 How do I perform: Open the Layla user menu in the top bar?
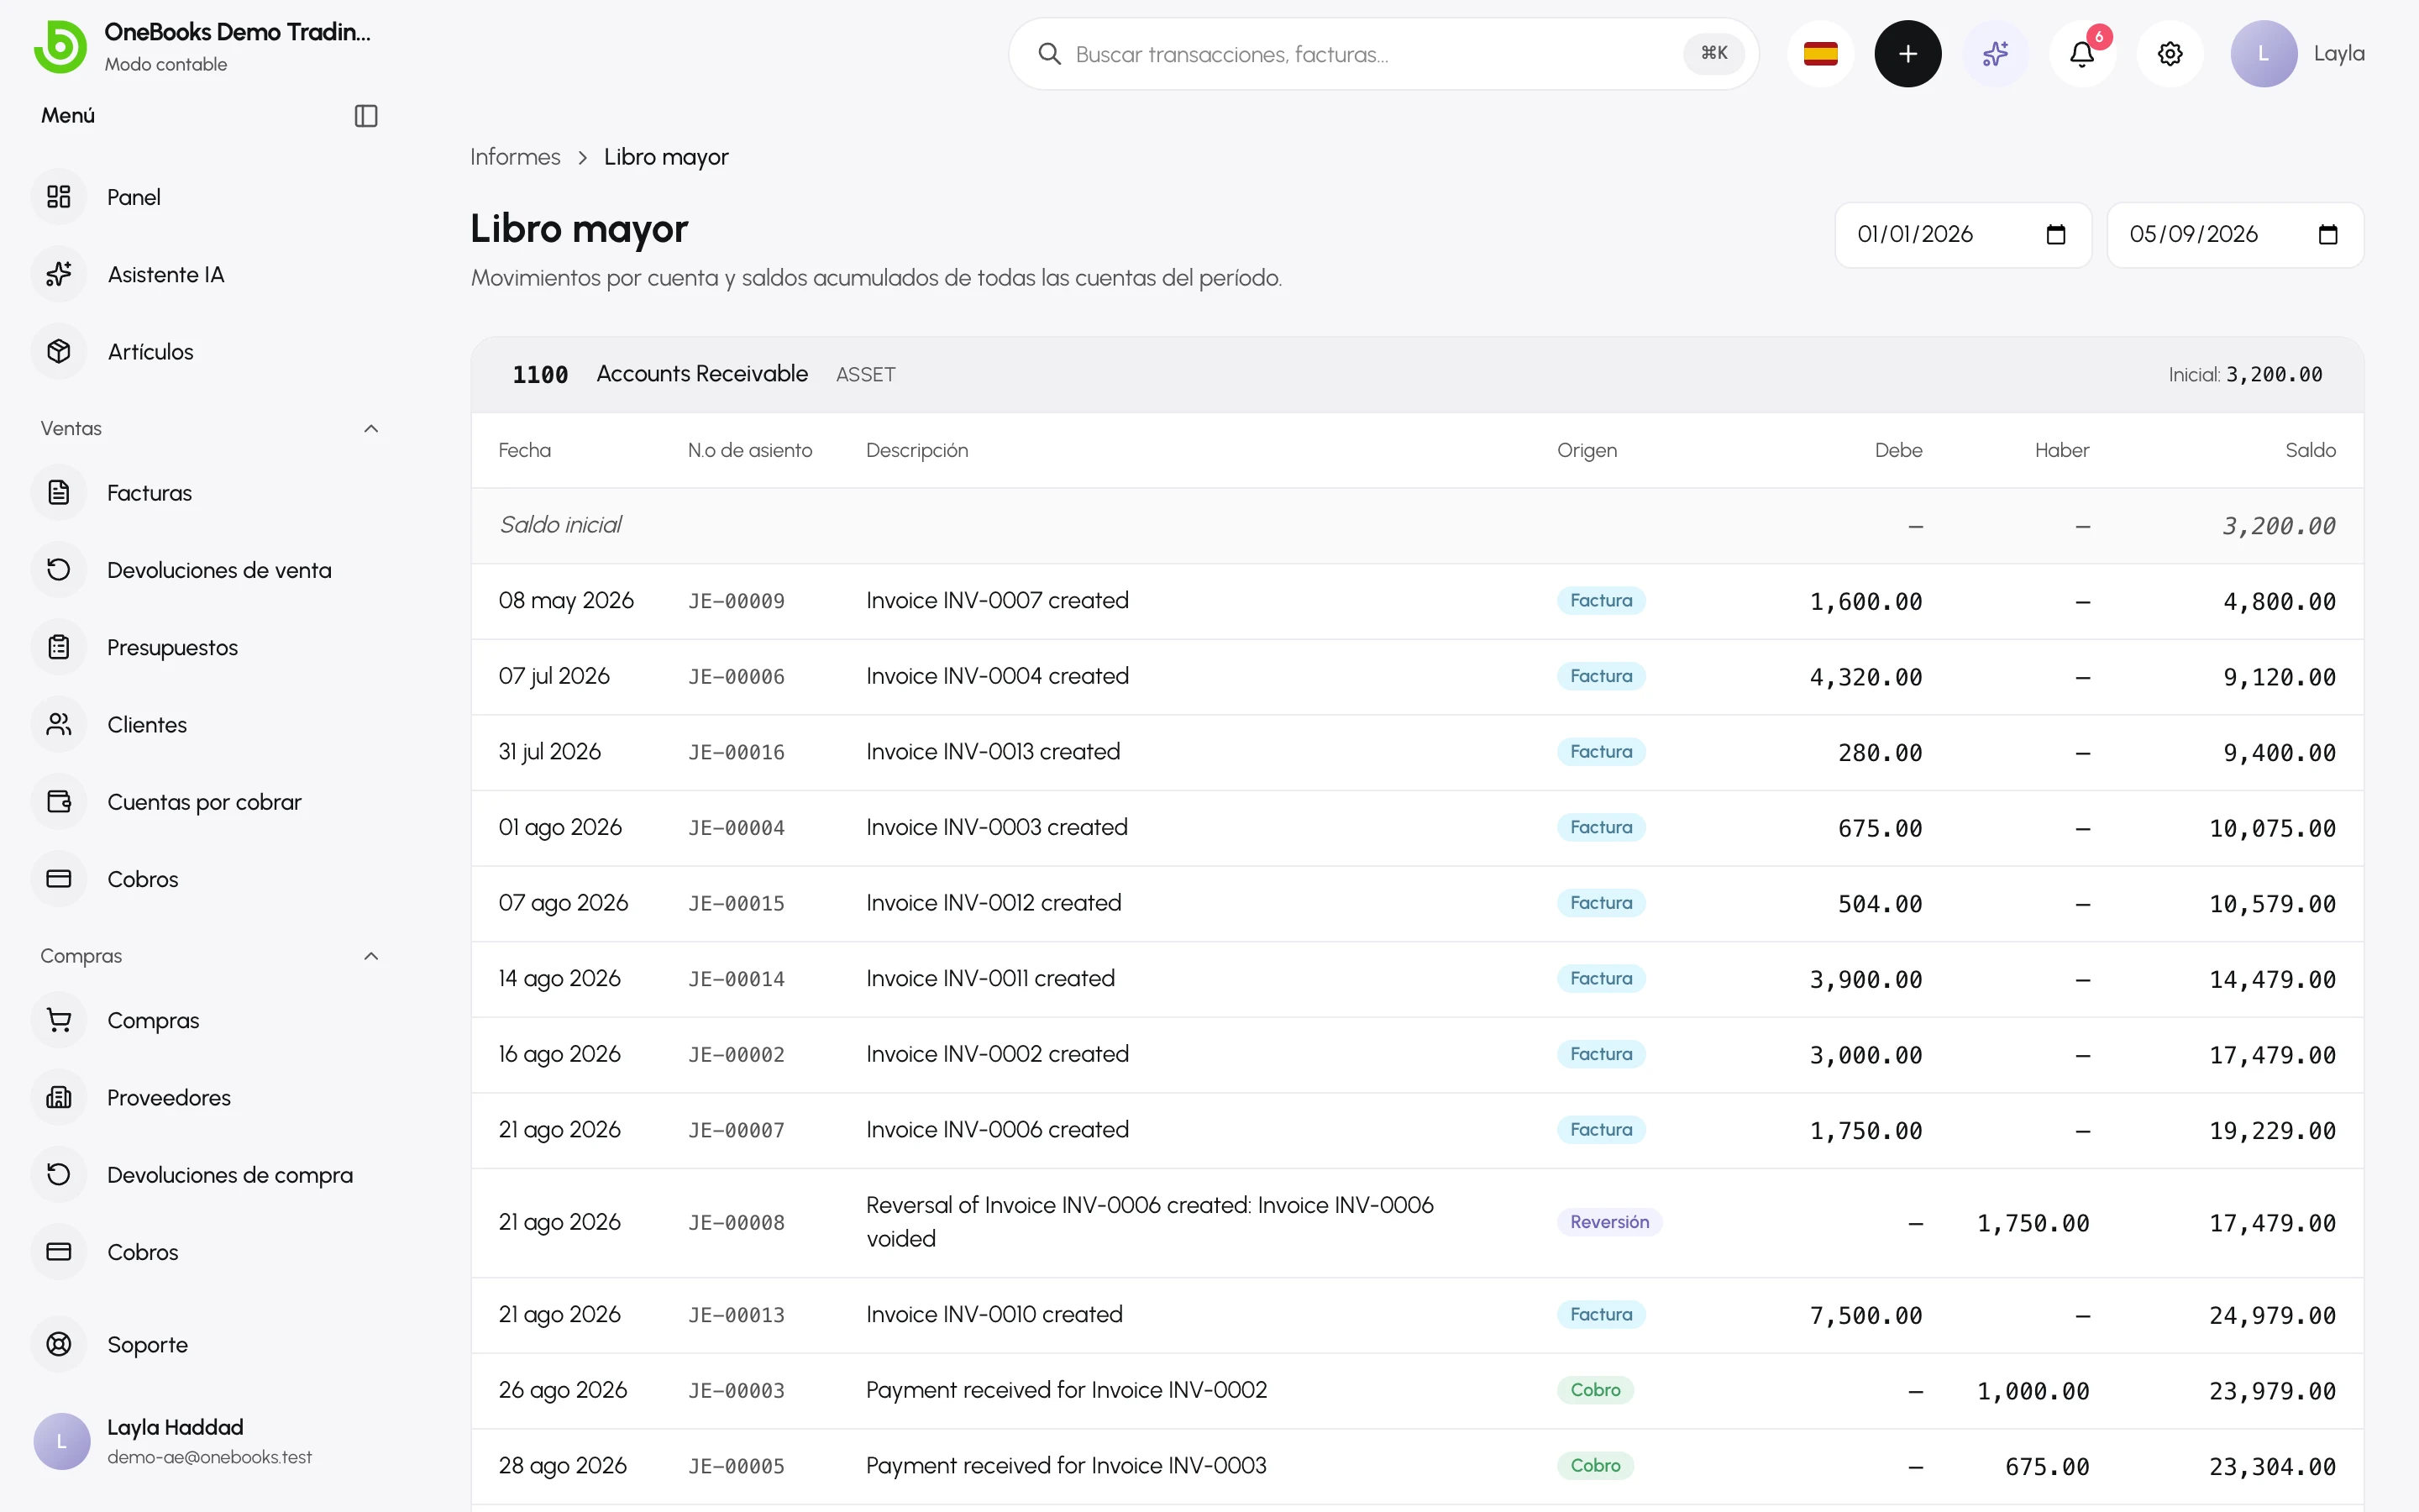pos(2298,54)
